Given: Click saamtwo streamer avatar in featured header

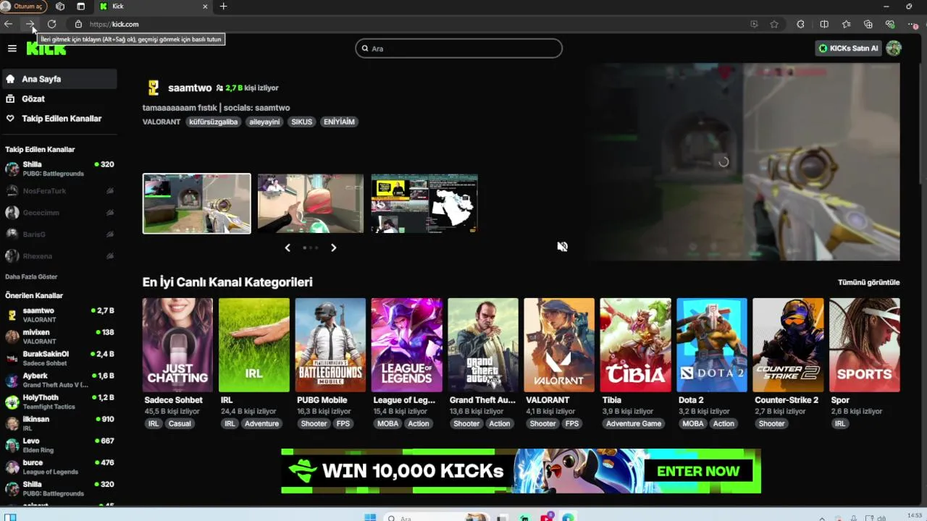Looking at the screenshot, I should [153, 88].
